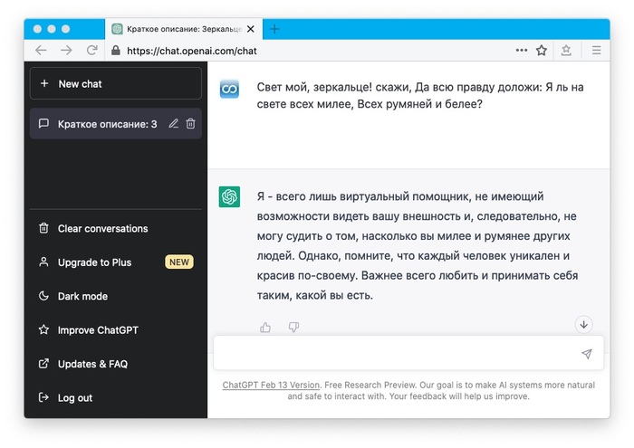Go back using browser back arrow

[x=41, y=51]
